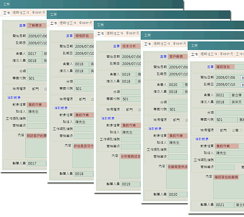Open 承辦狀況 tab in the frontmost window

click(x=226, y=54)
